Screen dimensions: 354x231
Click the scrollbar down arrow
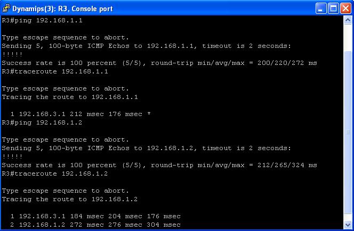[348, 225]
